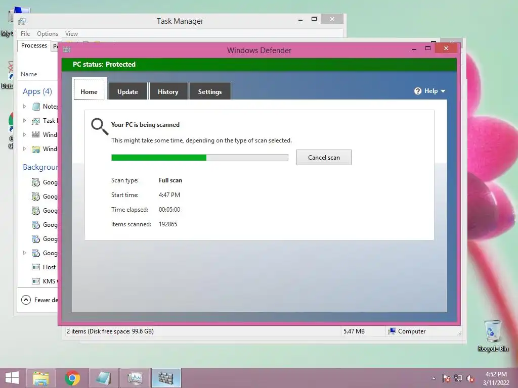Open Task Manager View menu
Image resolution: width=518 pixels, height=388 pixels.
click(71, 34)
